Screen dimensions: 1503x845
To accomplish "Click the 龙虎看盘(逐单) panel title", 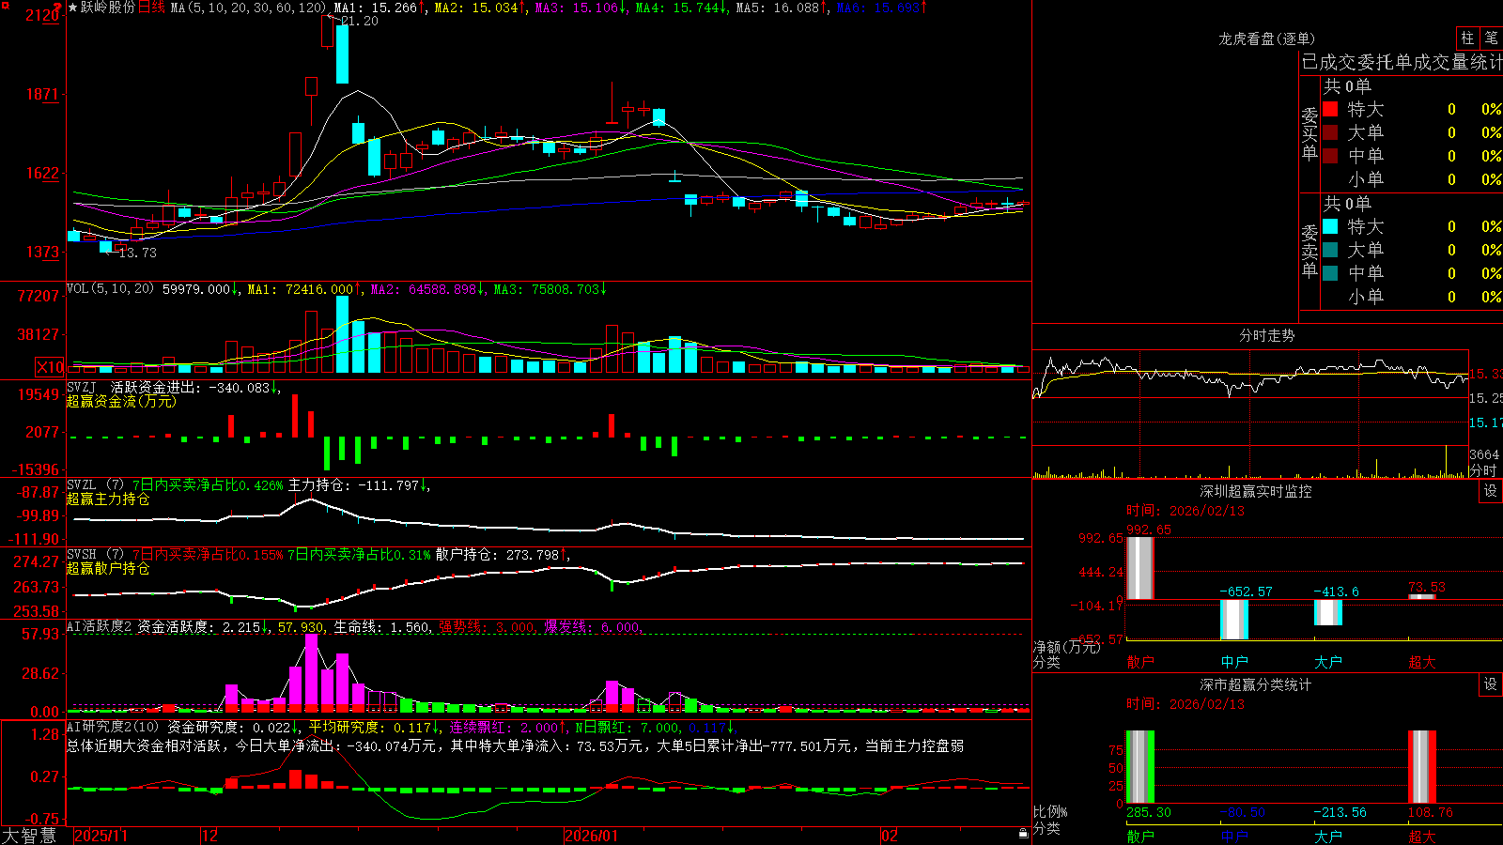I will [x=1266, y=38].
